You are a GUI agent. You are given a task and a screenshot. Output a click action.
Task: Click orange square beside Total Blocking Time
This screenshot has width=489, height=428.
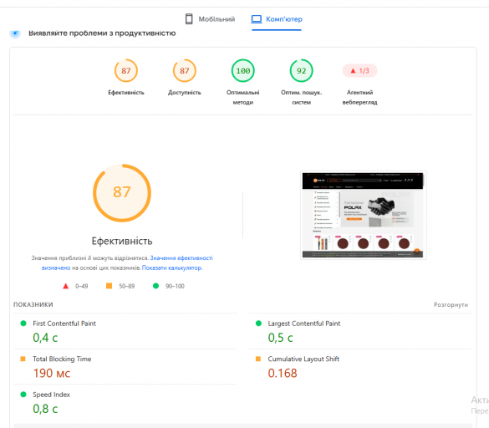point(23,359)
